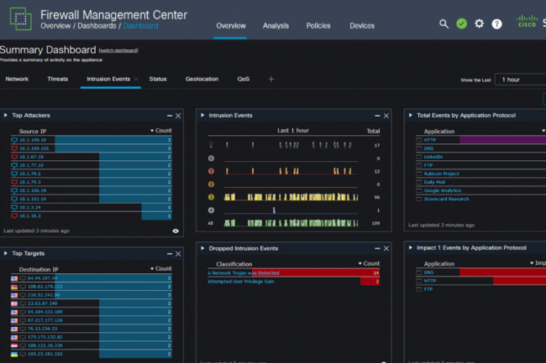546x363 pixels.
Task: Open the Analysis menu
Action: [x=276, y=26]
